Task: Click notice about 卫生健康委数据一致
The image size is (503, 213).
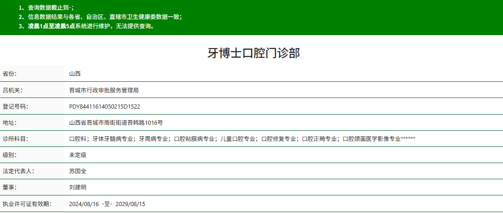Action: coord(100,17)
